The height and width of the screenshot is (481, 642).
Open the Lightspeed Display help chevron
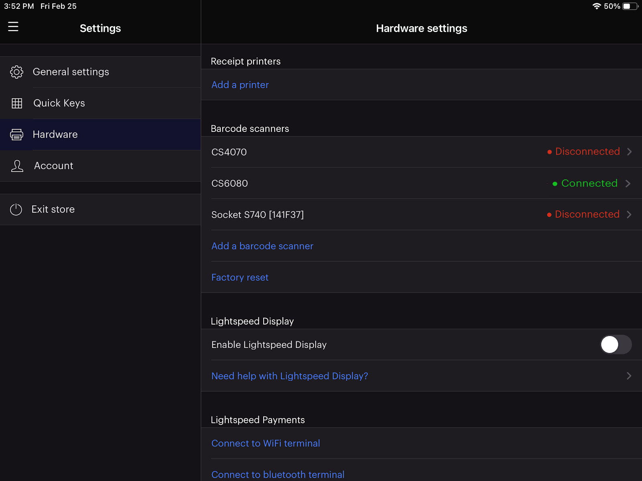pos(629,376)
